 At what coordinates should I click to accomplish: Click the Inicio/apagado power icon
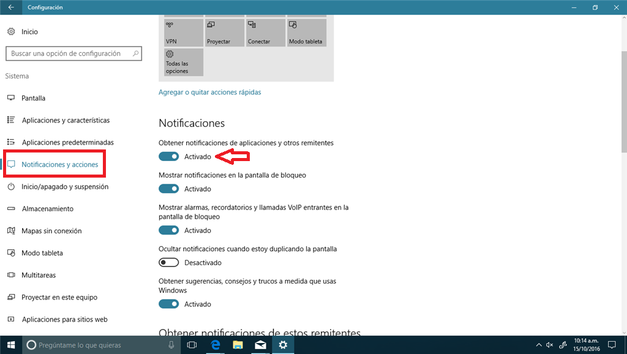[11, 186]
